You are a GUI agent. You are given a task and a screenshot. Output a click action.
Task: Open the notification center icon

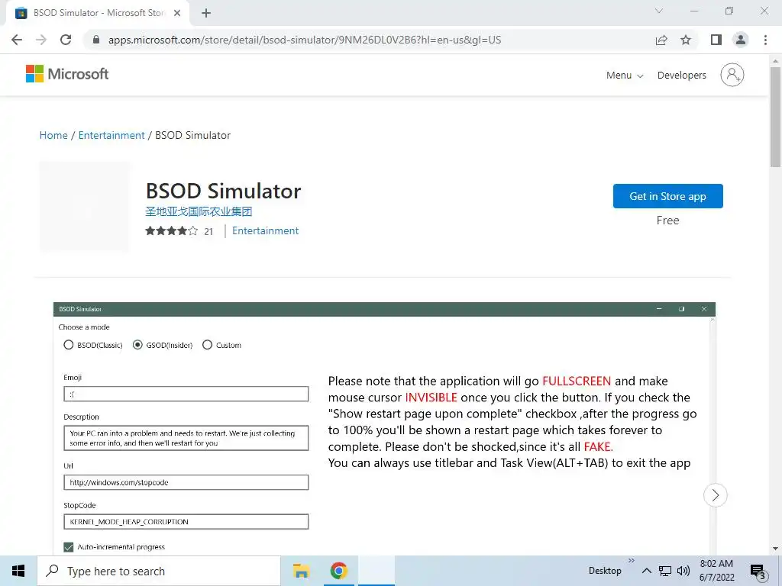coord(758,571)
